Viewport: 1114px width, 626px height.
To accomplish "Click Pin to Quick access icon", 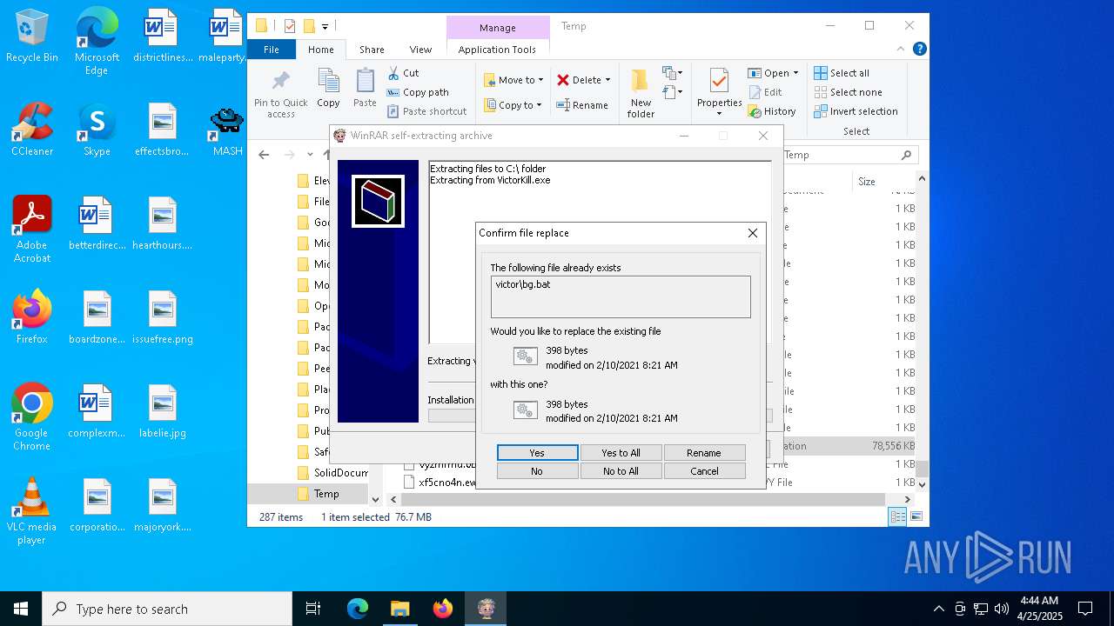I will click(280, 94).
